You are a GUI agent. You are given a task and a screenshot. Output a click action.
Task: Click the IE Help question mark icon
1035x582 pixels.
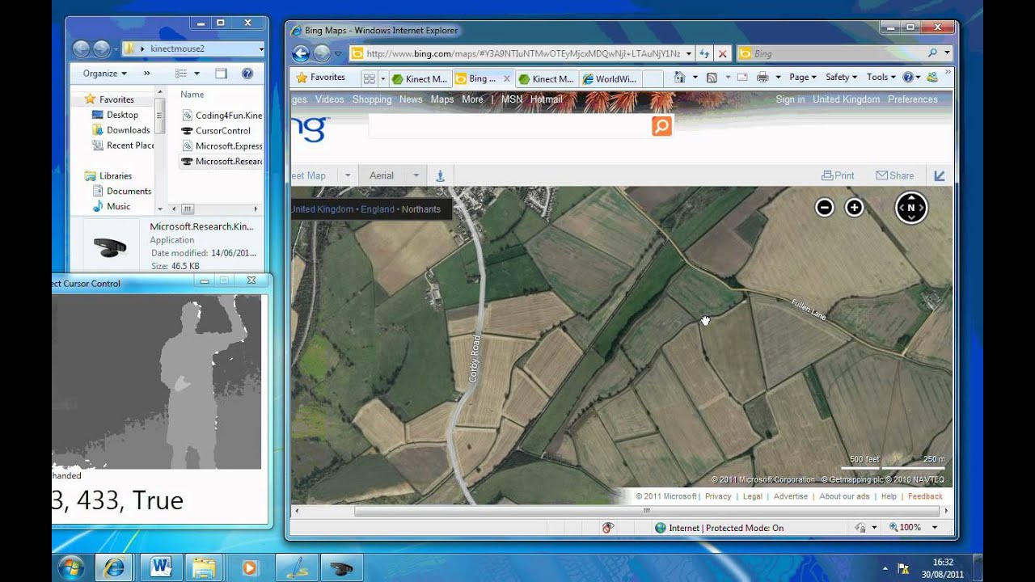point(907,78)
